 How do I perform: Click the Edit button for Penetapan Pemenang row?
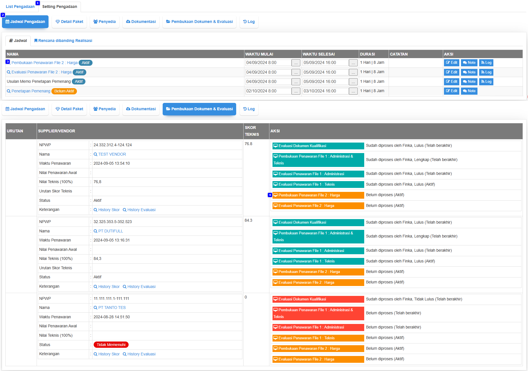tap(451, 91)
